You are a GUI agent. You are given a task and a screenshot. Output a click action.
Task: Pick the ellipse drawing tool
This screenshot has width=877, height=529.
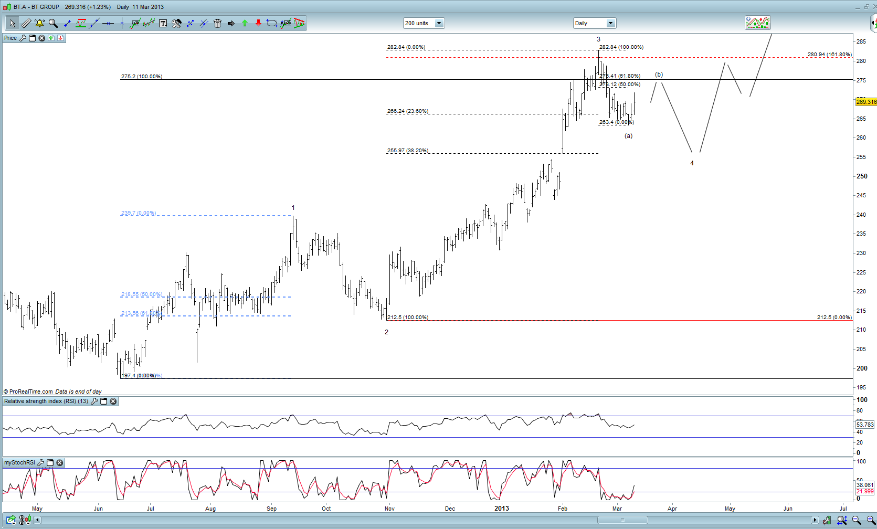tap(271, 23)
